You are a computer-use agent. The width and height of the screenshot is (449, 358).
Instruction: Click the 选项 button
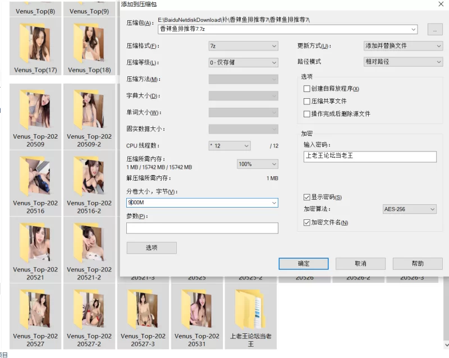pos(152,247)
